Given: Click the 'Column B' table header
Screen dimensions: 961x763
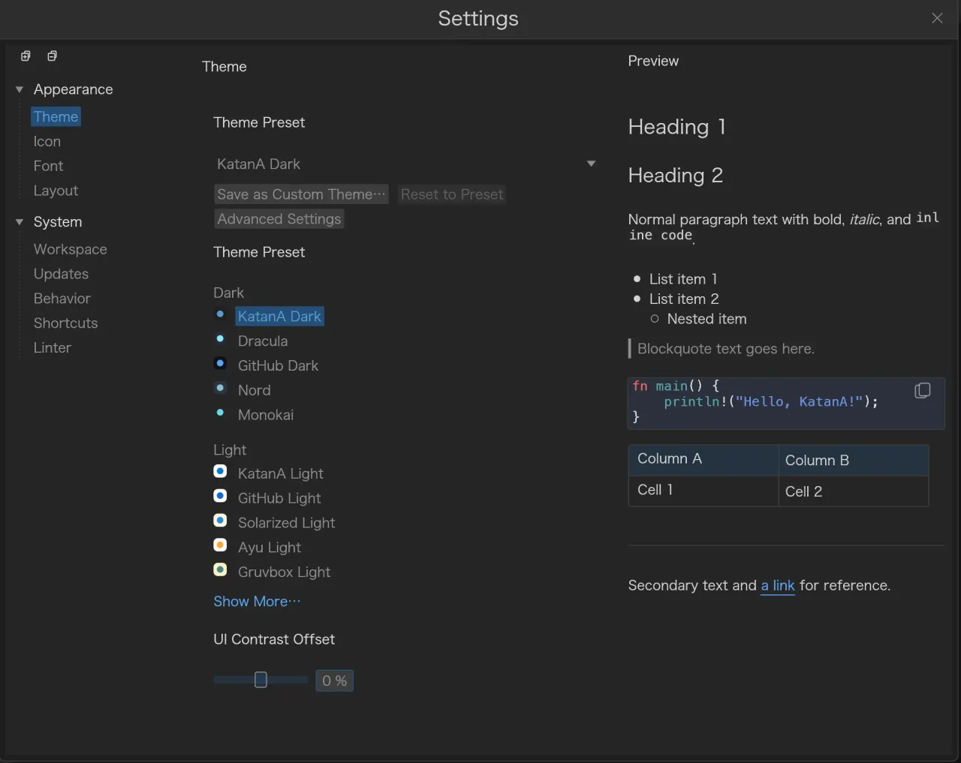Looking at the screenshot, I should click(x=854, y=461).
